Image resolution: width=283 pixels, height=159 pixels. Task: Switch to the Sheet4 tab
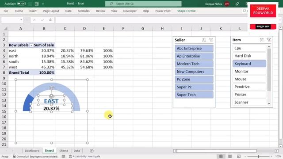[64, 151]
